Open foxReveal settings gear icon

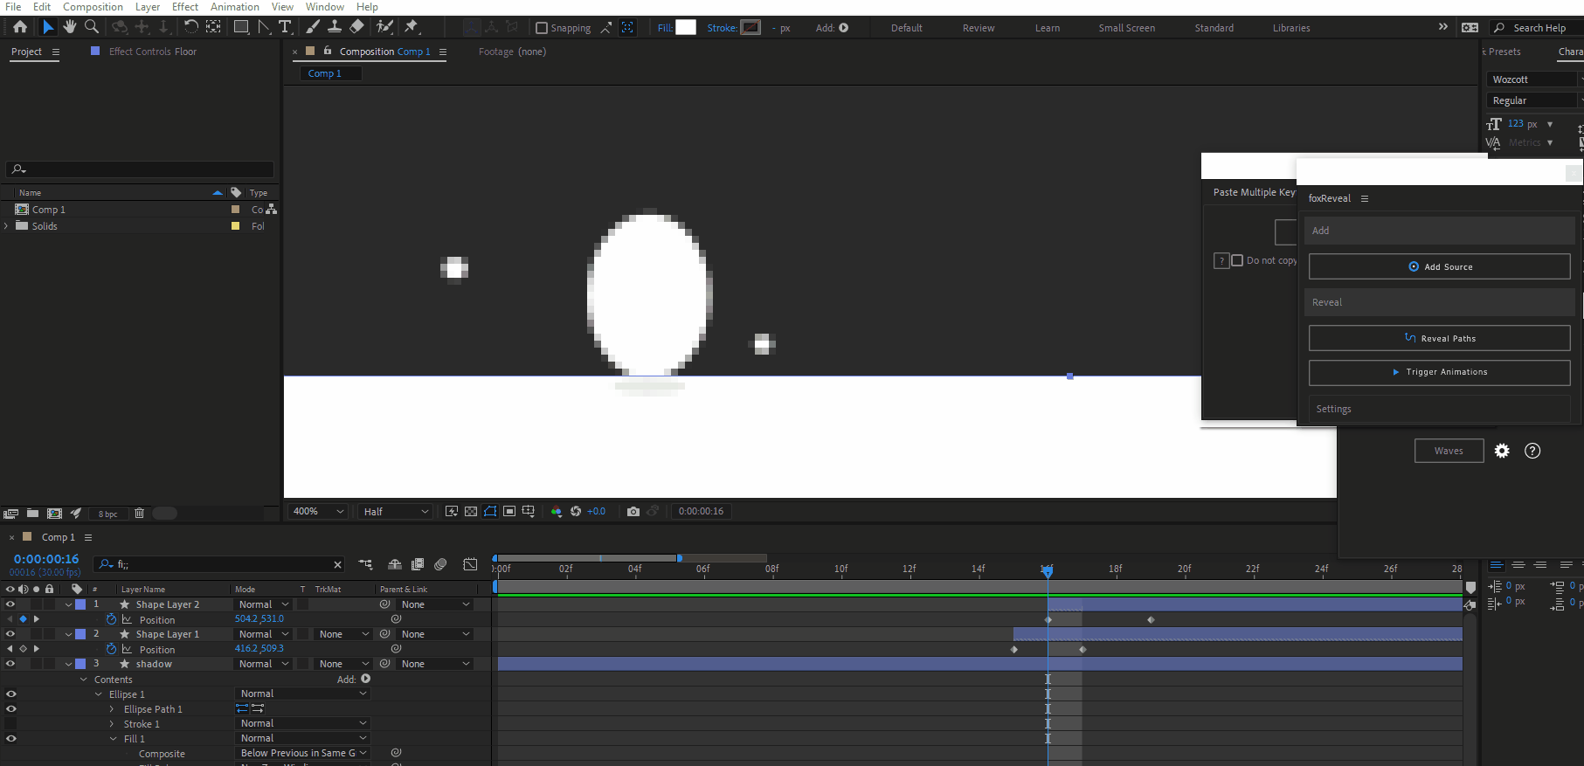[1502, 451]
